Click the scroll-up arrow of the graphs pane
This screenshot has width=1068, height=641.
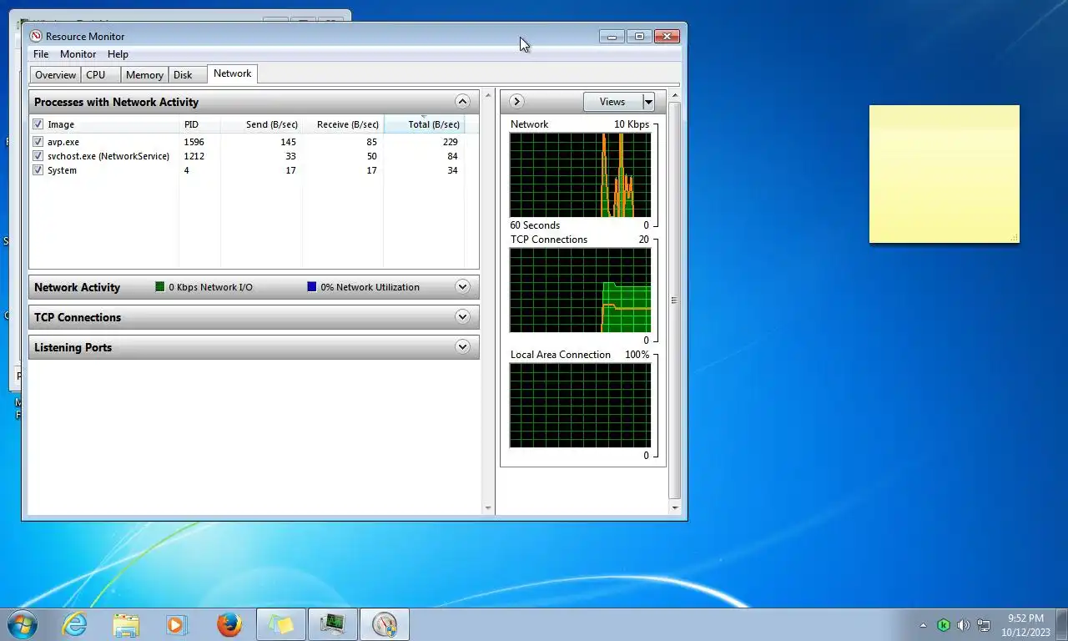[x=675, y=95]
